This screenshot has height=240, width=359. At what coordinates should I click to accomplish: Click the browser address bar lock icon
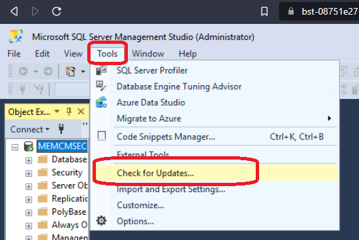tap(291, 11)
